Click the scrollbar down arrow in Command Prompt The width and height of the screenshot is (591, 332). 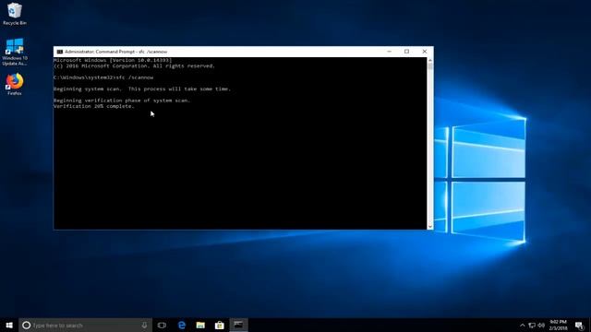[430, 227]
